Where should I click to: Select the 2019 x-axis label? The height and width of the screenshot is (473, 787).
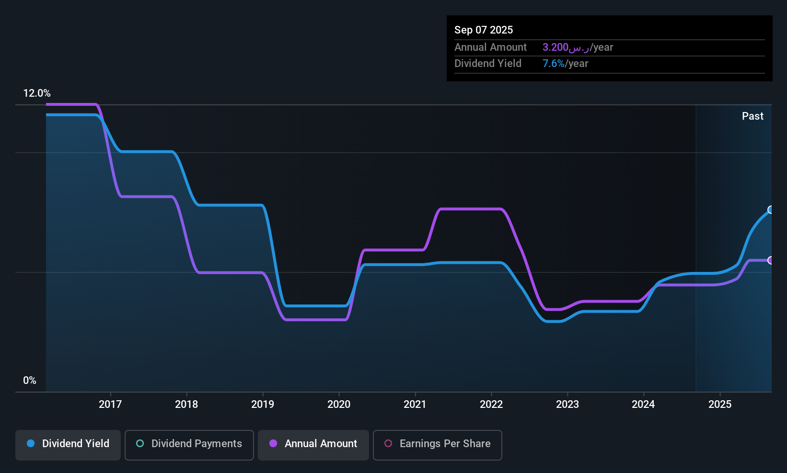tap(263, 405)
